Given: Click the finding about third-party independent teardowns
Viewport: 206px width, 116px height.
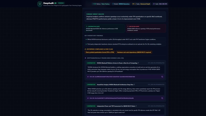Looking at the screenshot, I should 125,44.
